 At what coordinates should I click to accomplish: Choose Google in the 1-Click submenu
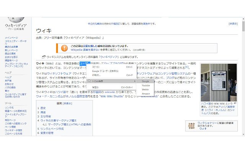point(145,81)
